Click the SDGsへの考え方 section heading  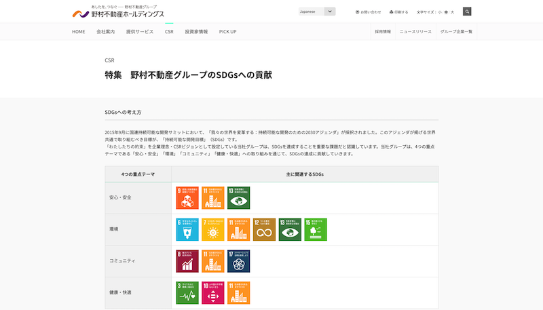(123, 112)
